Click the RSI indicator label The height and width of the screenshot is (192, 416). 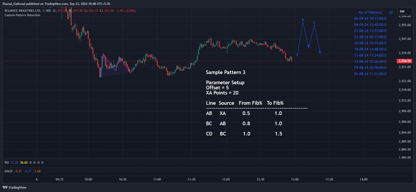coord(7,163)
